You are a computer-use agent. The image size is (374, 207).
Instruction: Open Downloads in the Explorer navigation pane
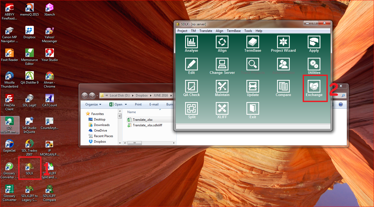(99, 125)
